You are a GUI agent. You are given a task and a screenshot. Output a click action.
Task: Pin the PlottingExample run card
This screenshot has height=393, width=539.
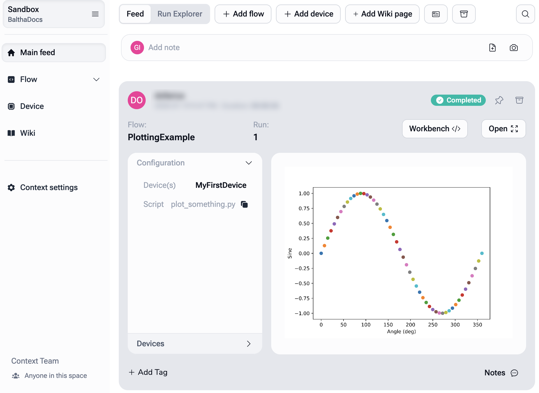point(499,100)
